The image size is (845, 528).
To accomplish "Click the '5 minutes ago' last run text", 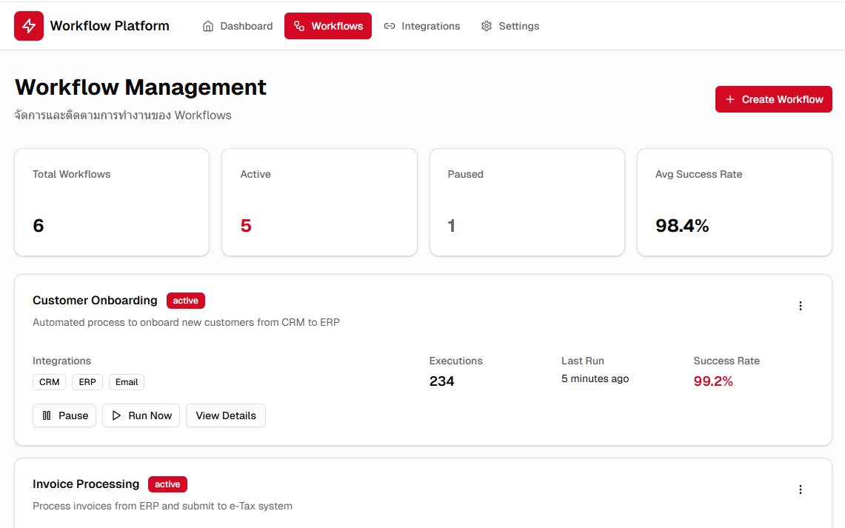I will [595, 378].
